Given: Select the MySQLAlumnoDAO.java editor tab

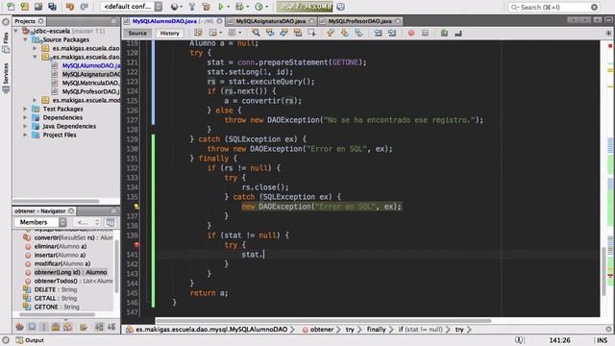Looking at the screenshot, I should [x=164, y=21].
